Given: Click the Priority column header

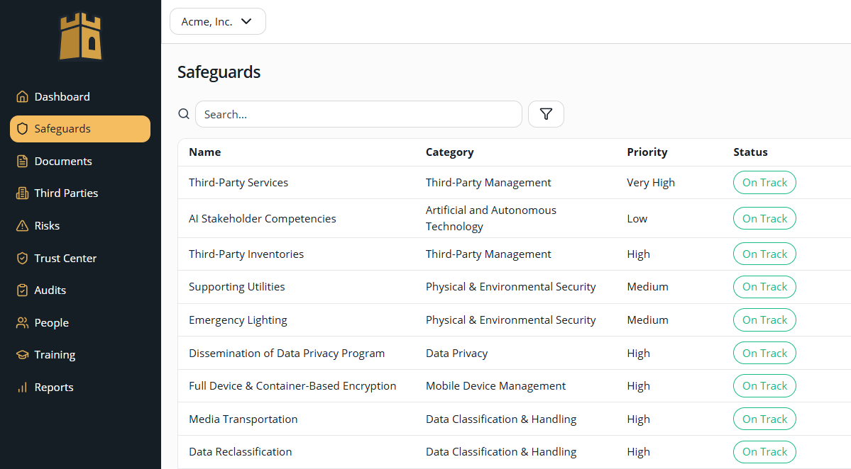Looking at the screenshot, I should pyautogui.click(x=647, y=152).
